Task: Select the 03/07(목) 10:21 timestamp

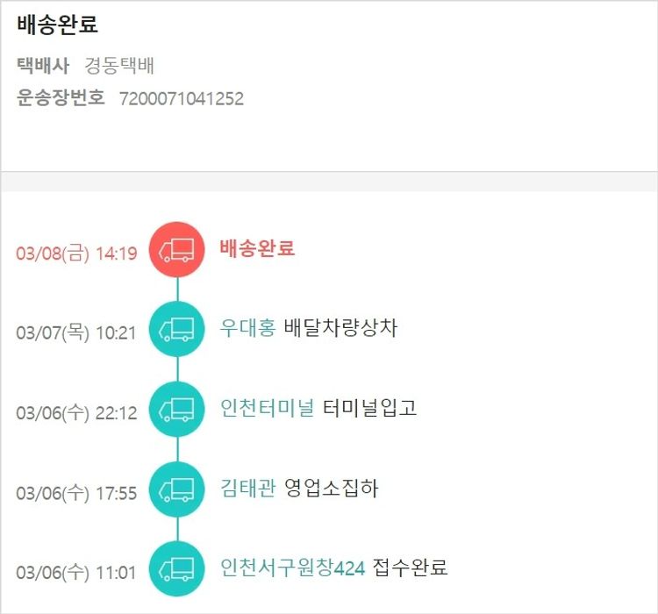Action: pyautogui.click(x=76, y=333)
